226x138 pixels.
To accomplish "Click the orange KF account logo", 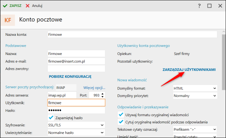I will [8, 20].
